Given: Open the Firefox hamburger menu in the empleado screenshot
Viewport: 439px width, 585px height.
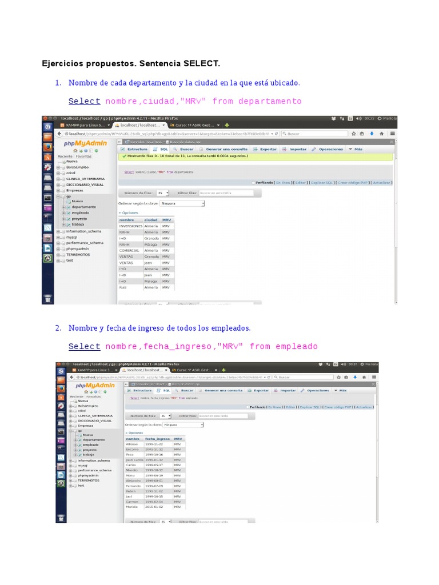Looking at the screenshot, I should click(x=374, y=377).
